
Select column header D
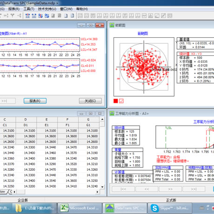pos(26,120)
